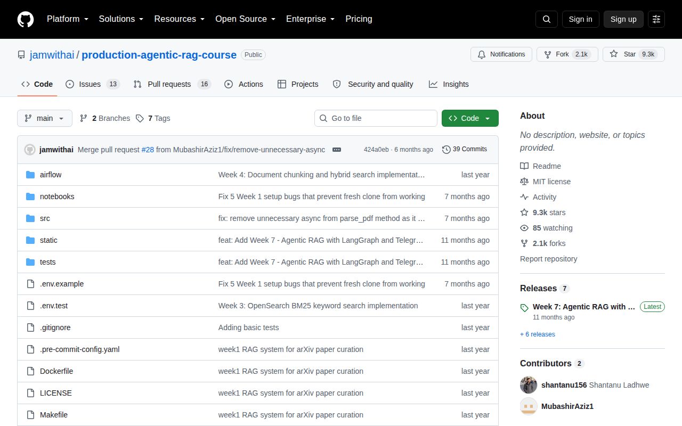Click the .gitignore file icon
The width and height of the screenshot is (682, 426).
[30, 327]
